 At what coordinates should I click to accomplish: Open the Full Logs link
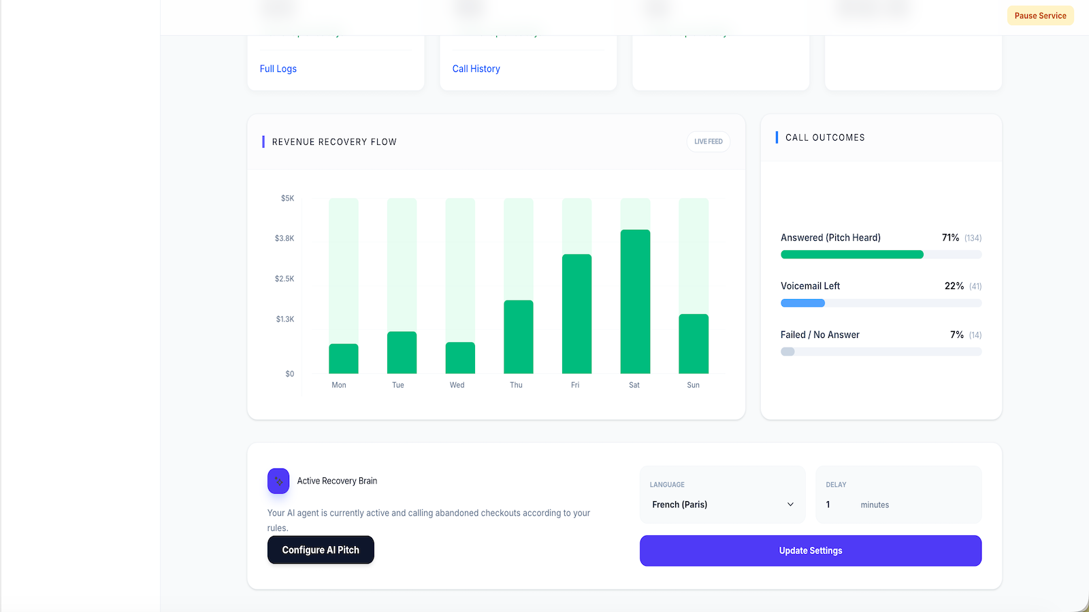[278, 69]
